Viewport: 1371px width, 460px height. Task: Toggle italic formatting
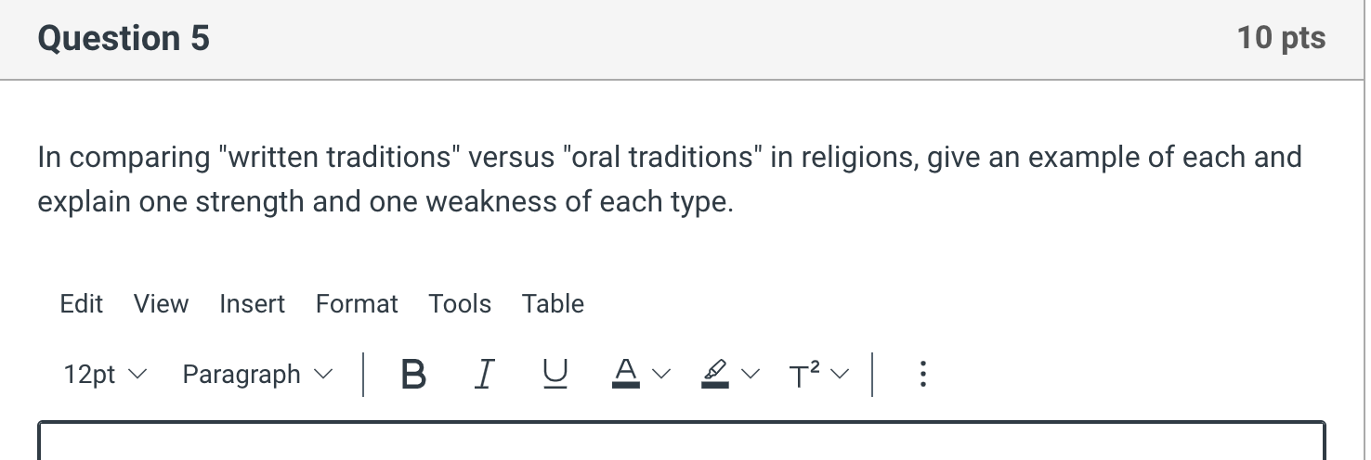click(x=482, y=375)
